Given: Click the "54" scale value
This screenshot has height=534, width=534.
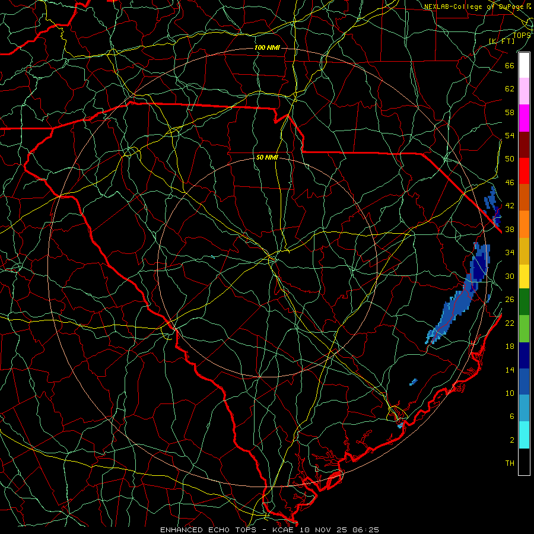Looking at the screenshot, I should [510, 136].
